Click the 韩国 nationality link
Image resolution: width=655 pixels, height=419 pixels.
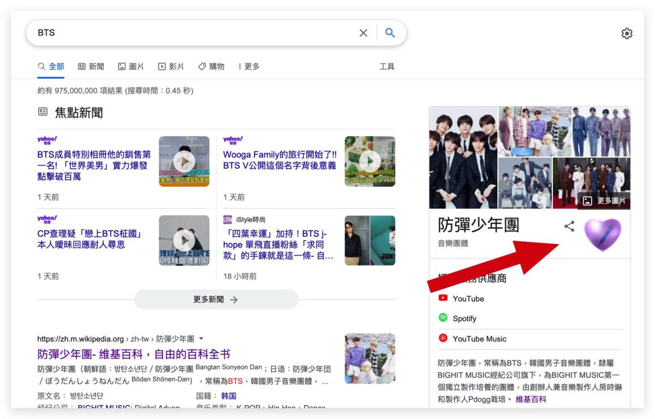(x=228, y=396)
